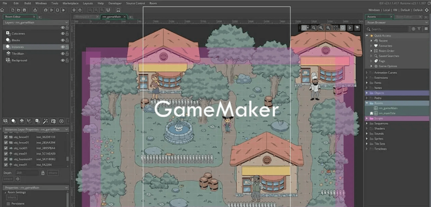
Task: Hide the Cutscenes layer with its eye icon
Action: [62, 33]
